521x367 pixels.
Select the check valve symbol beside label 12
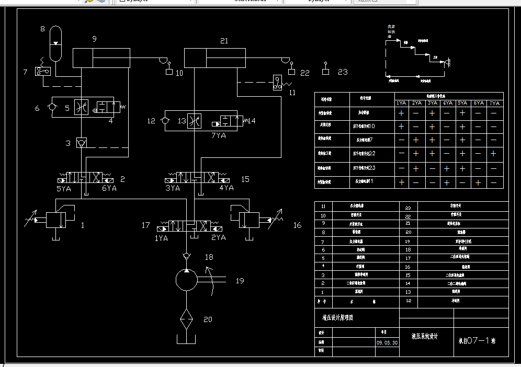point(165,121)
